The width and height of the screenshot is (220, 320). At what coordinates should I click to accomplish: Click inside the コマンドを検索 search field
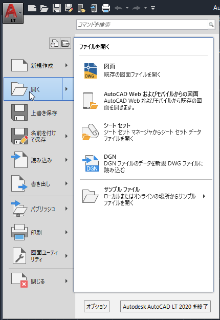point(142,25)
